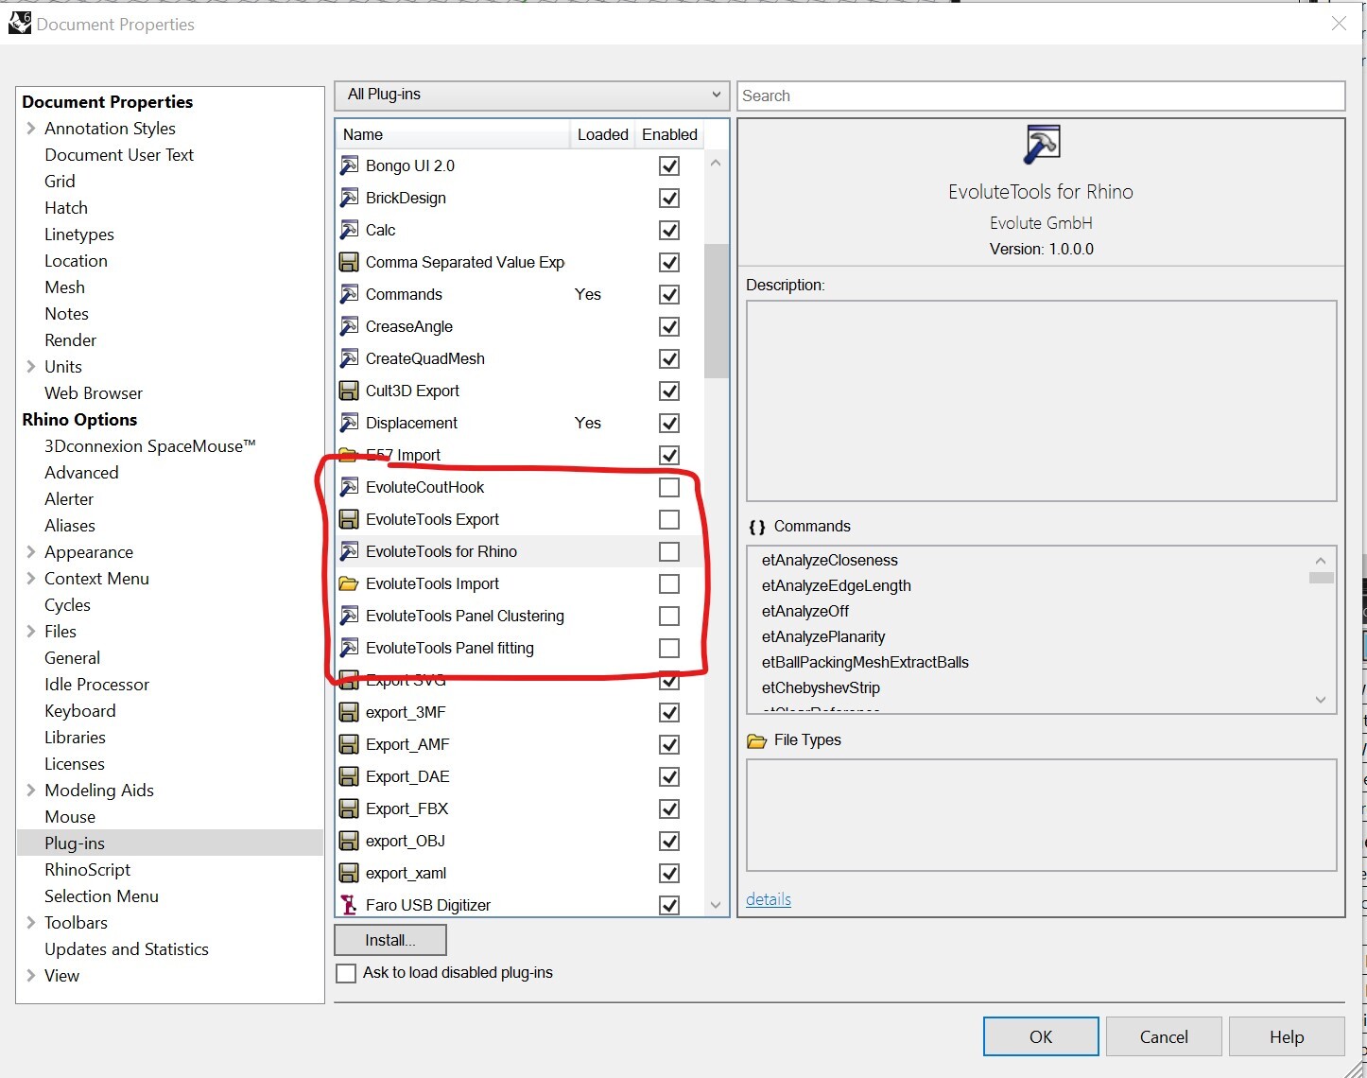Select the etAnalyzePlanarity command entry

823,636
